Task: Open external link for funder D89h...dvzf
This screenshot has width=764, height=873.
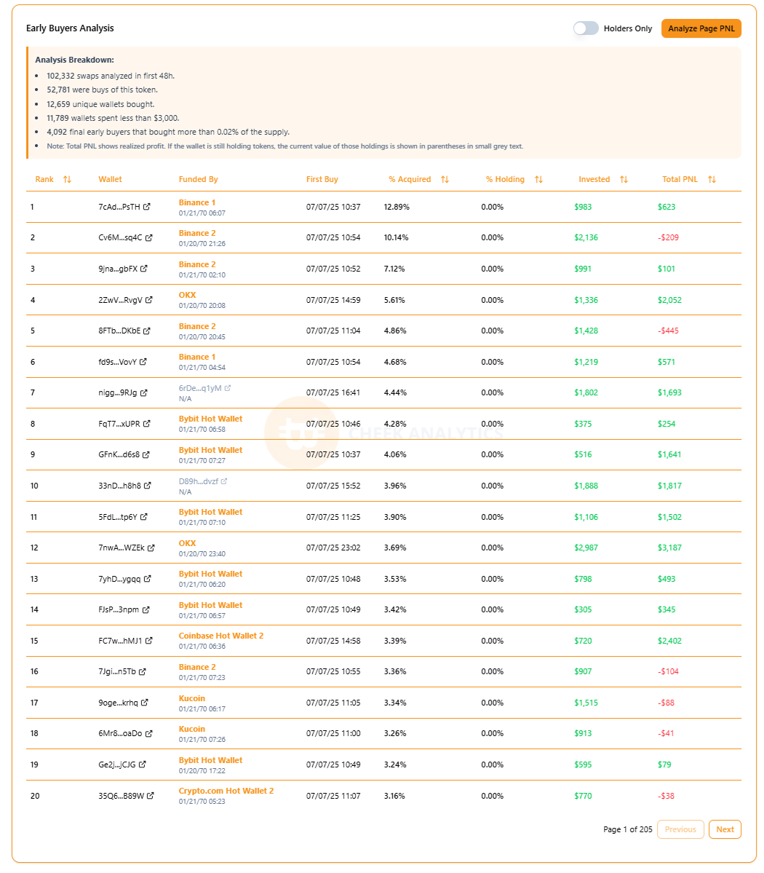Action: 224,481
